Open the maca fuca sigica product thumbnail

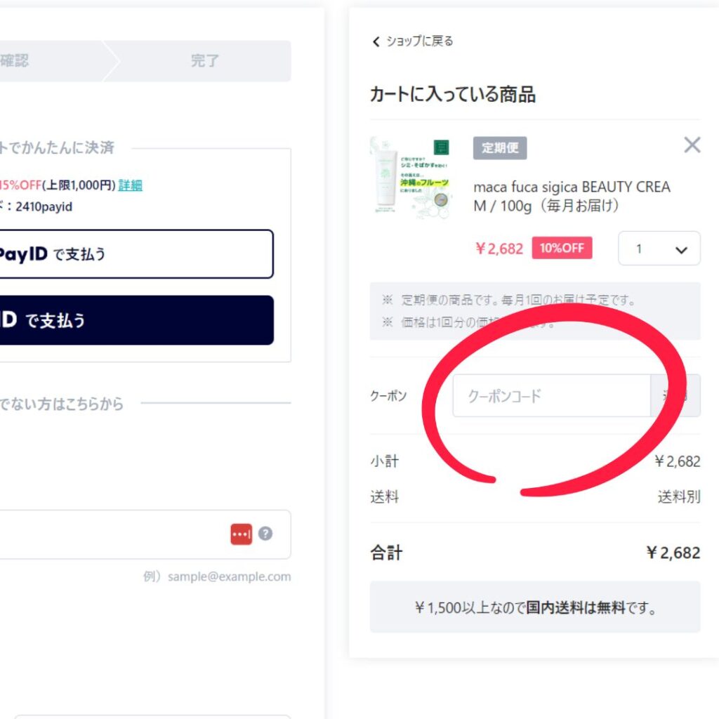410,176
